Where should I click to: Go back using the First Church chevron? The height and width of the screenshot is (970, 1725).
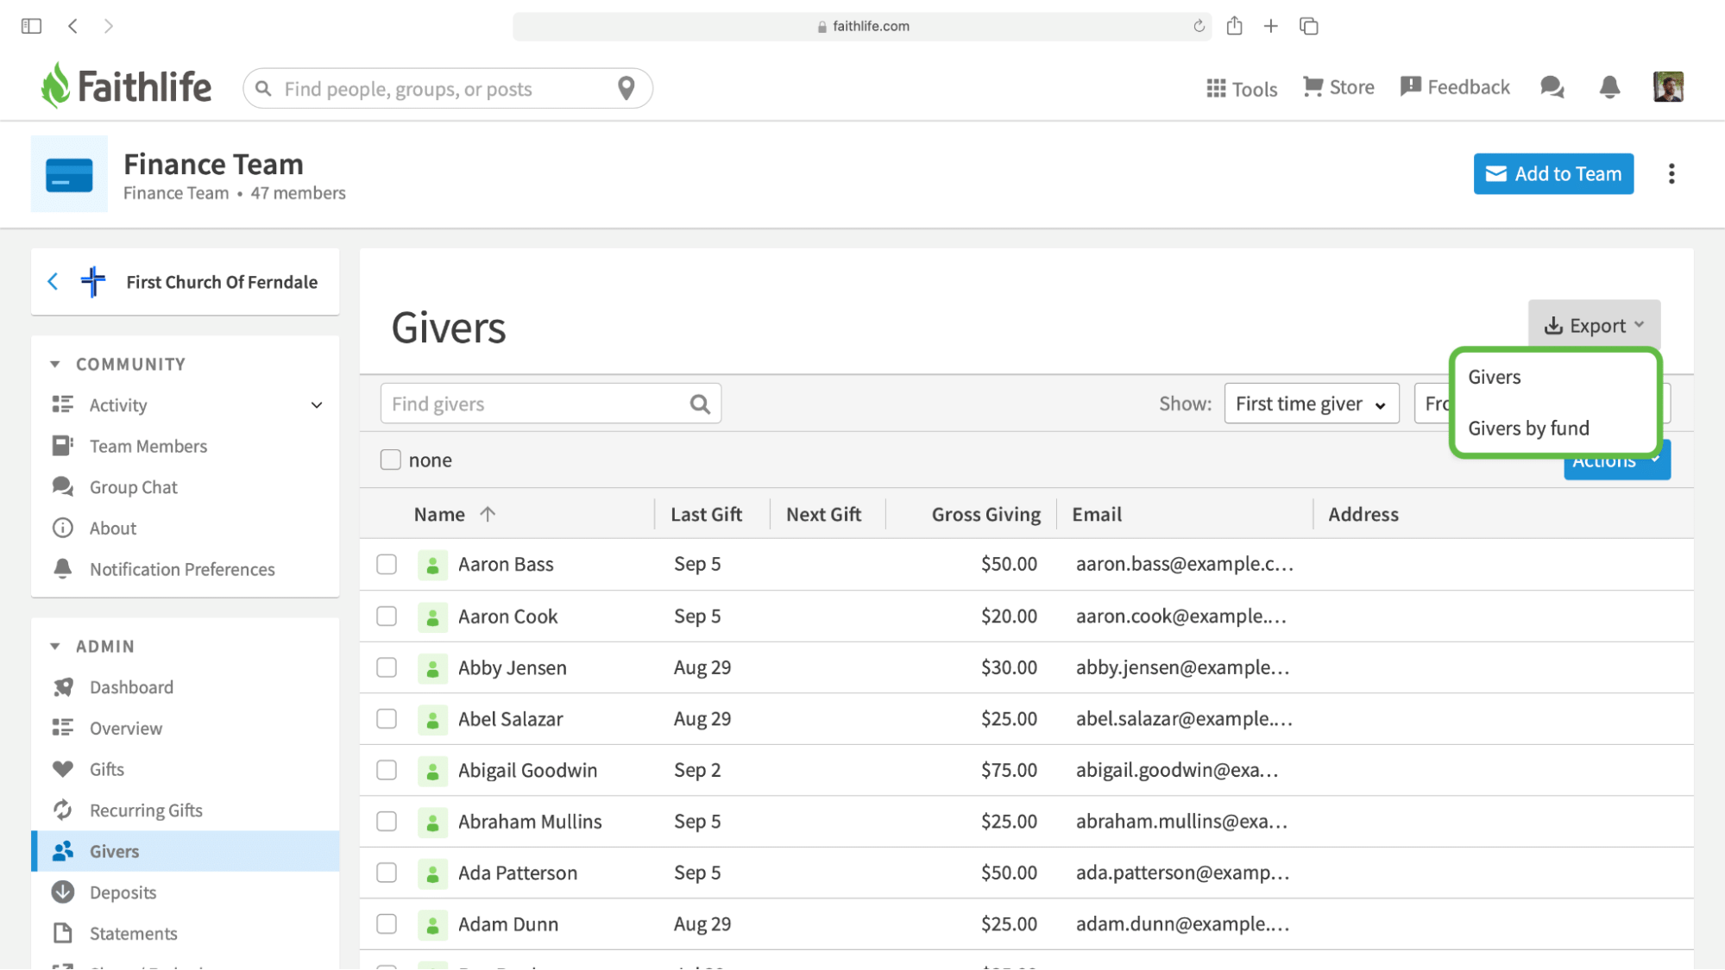(x=53, y=281)
